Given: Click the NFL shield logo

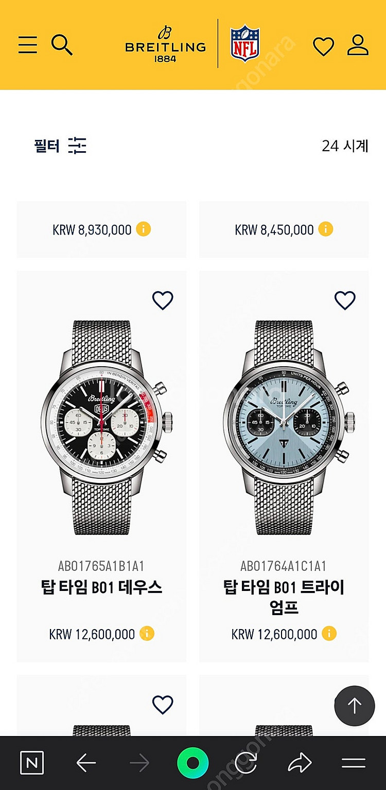Looking at the screenshot, I should click(x=245, y=44).
